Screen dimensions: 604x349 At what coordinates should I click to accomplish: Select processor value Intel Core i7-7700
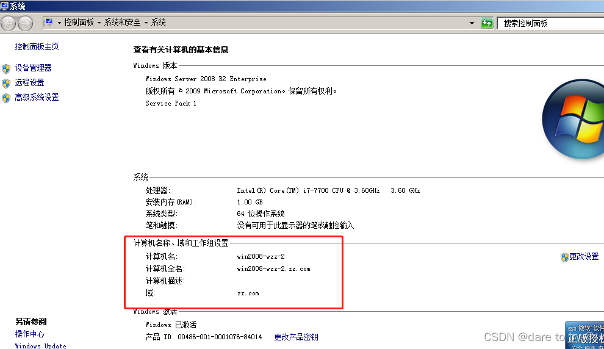328,191
